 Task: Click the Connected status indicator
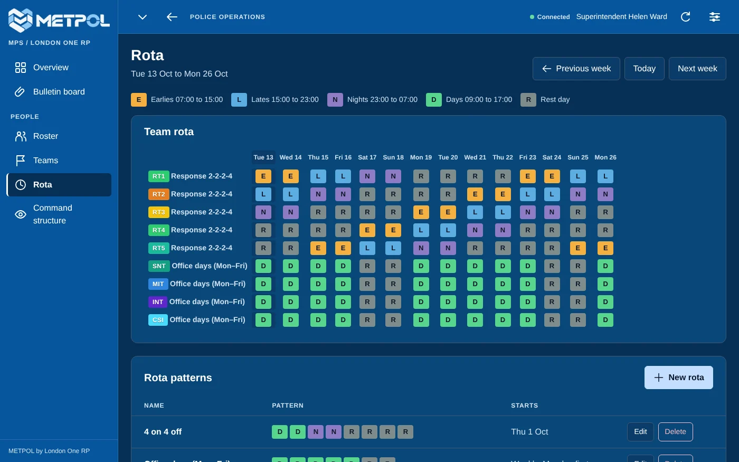coord(549,17)
